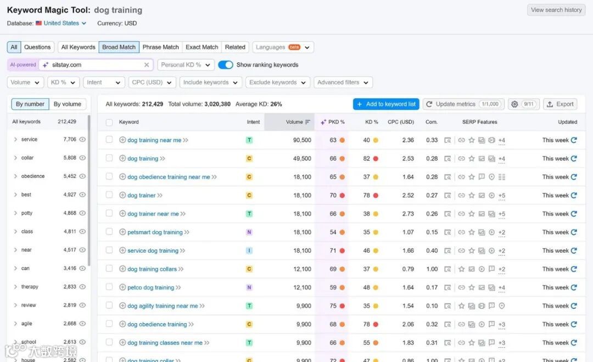Image resolution: width=593 pixels, height=362 pixels.
Task: SERP view icon in service dog training row
Action: click(x=447, y=250)
